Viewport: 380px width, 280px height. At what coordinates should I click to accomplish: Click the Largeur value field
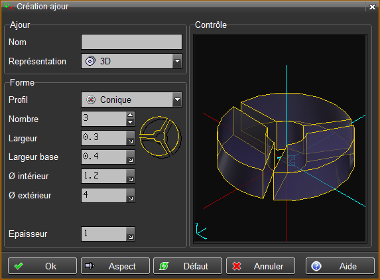pos(104,138)
